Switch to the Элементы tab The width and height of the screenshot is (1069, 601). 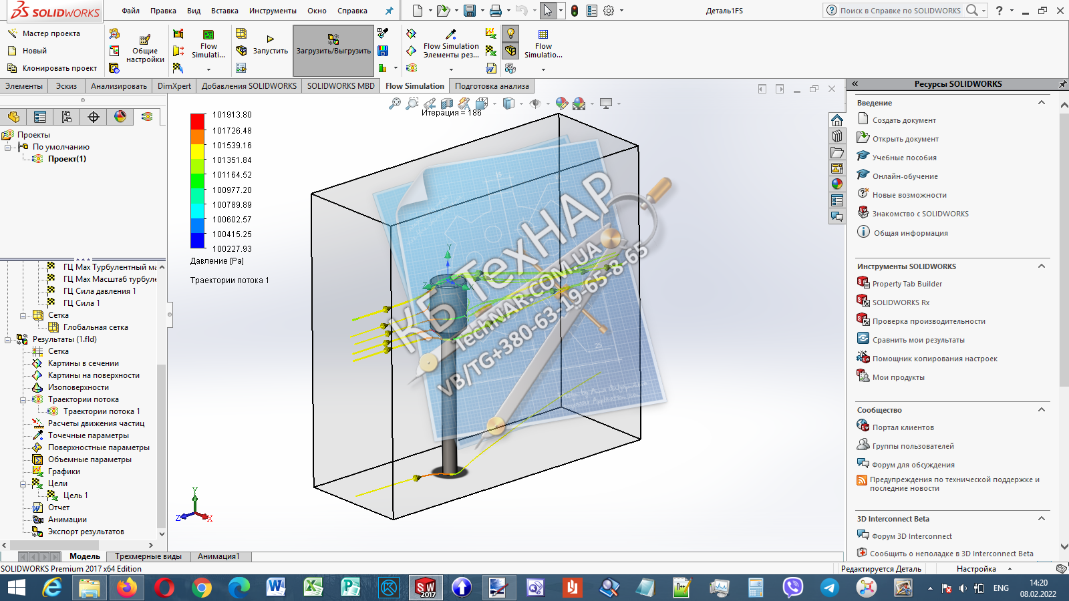coord(24,86)
